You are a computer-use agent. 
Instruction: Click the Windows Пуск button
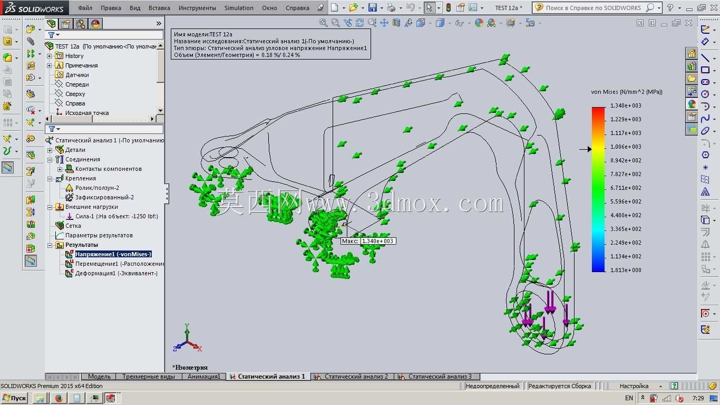(x=14, y=398)
